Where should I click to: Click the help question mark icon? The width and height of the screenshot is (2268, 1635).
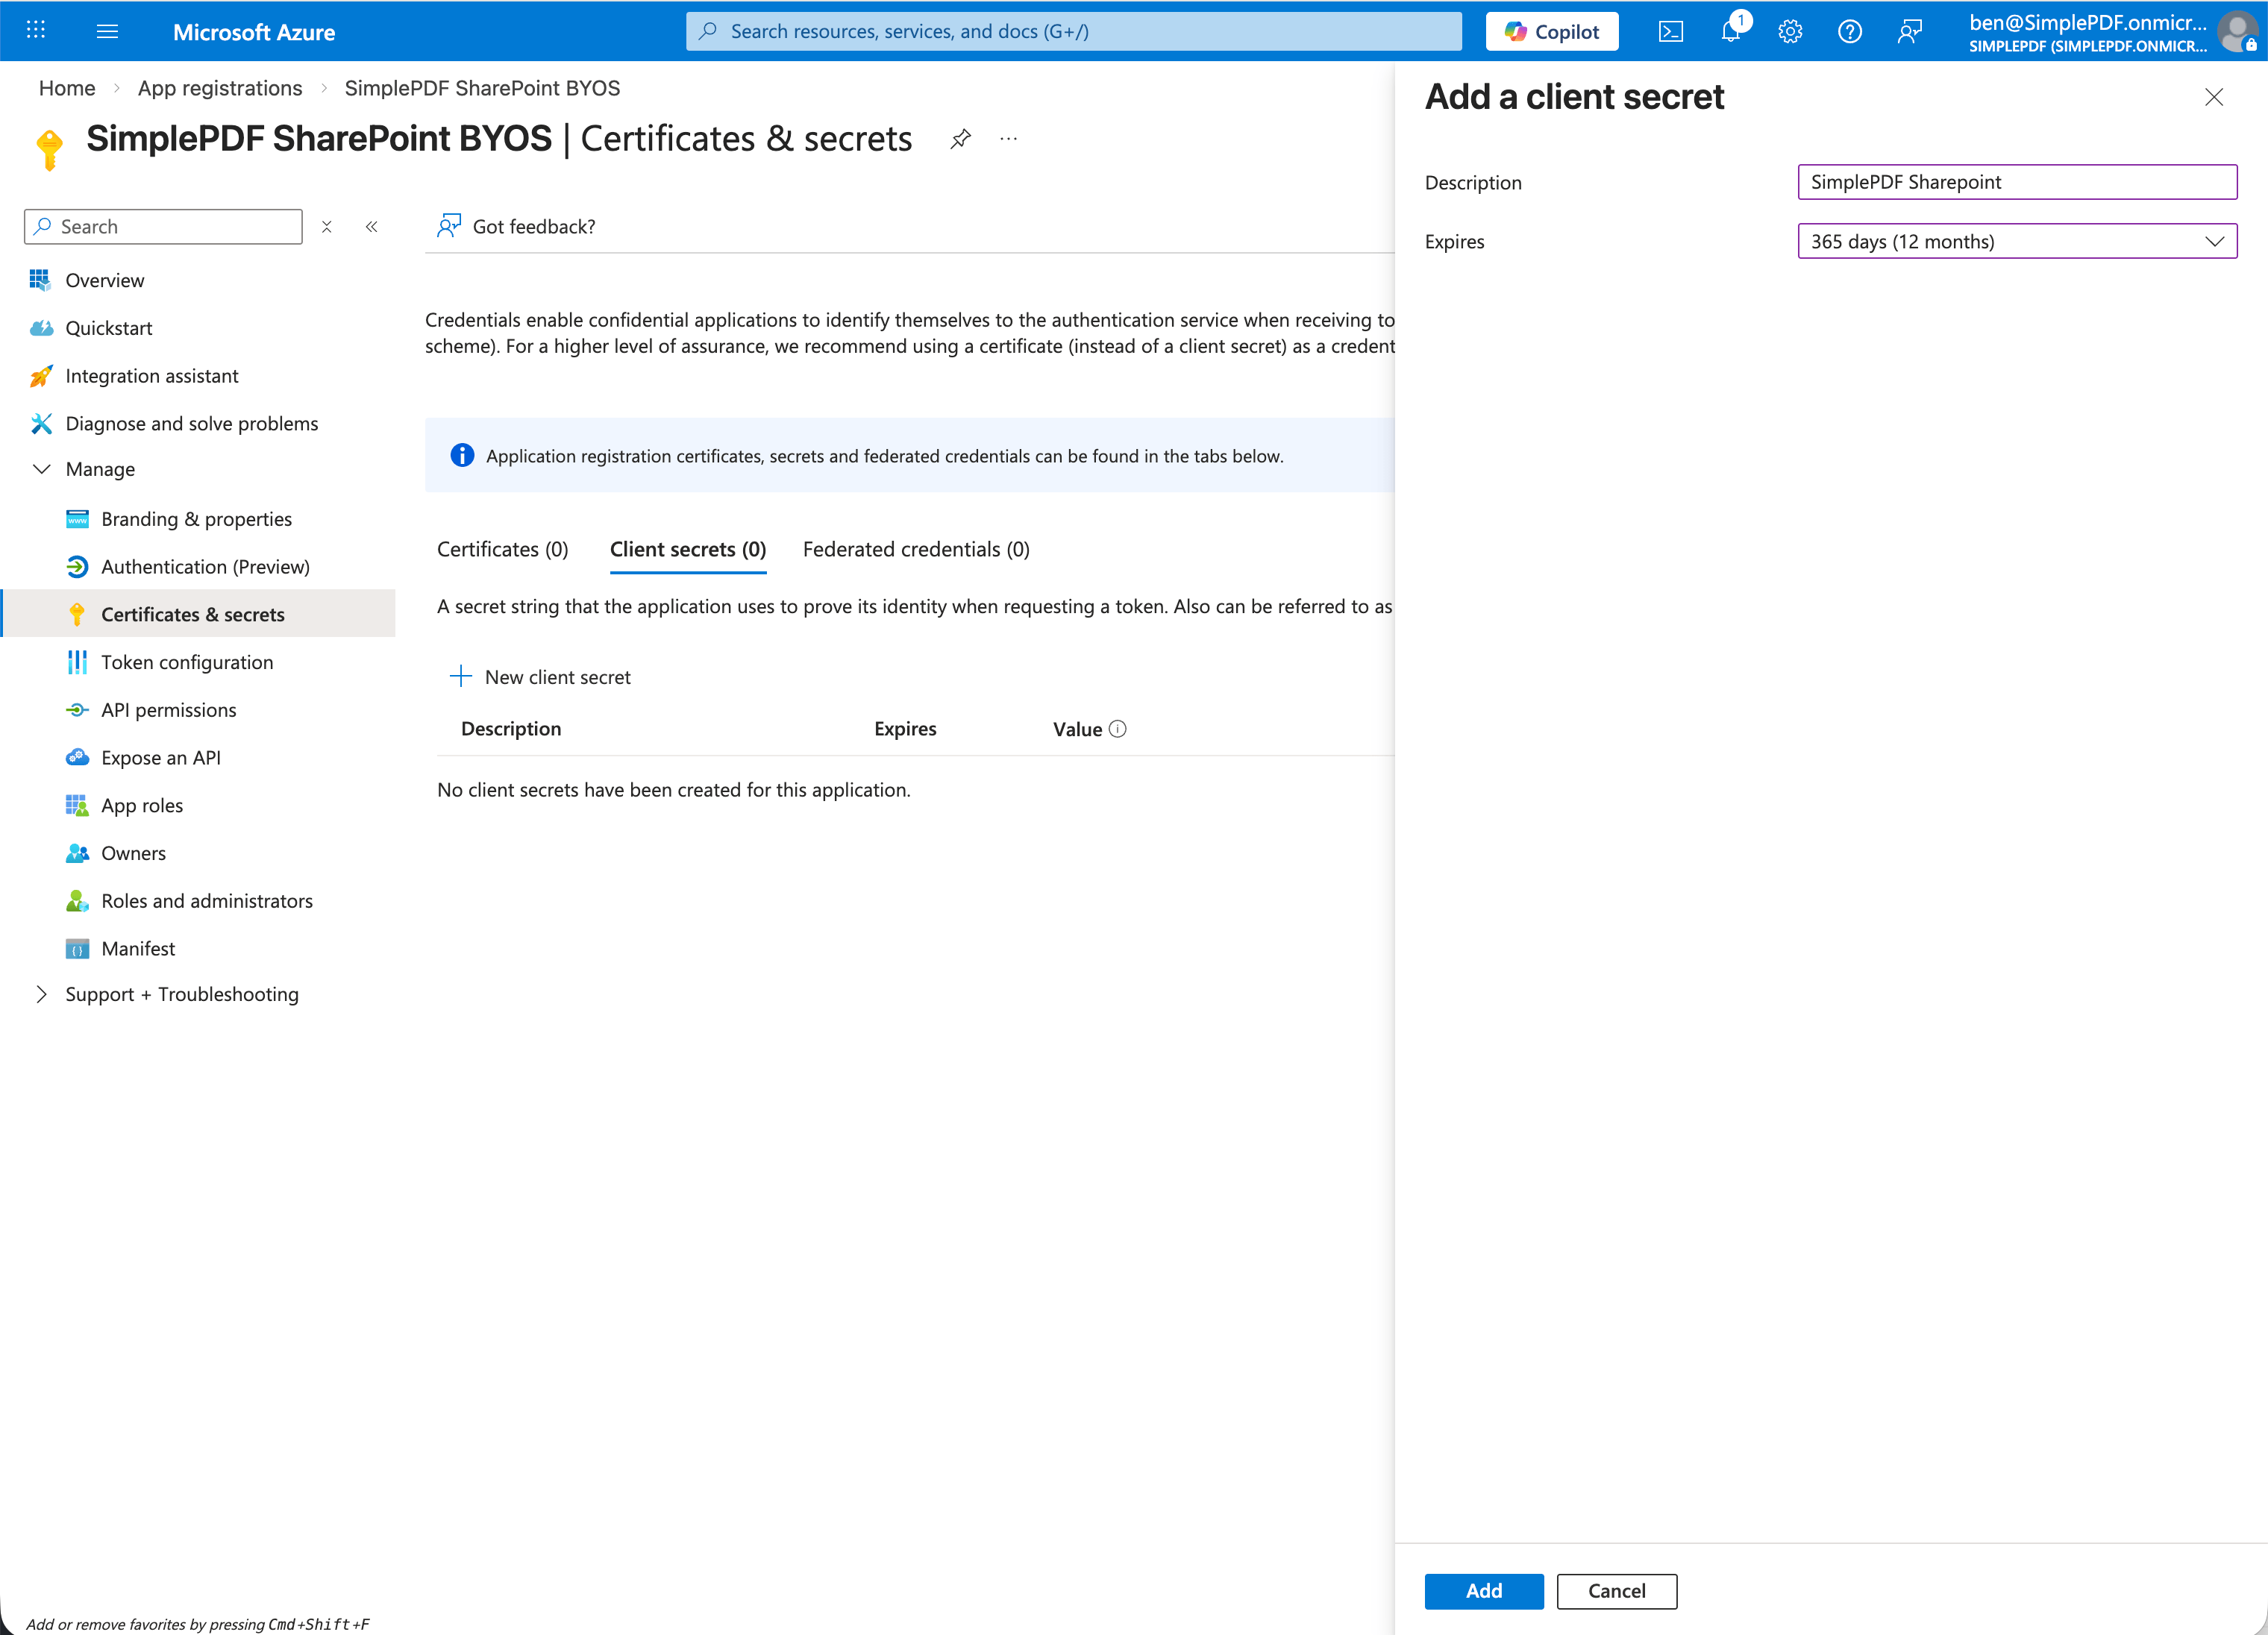click(x=1849, y=32)
